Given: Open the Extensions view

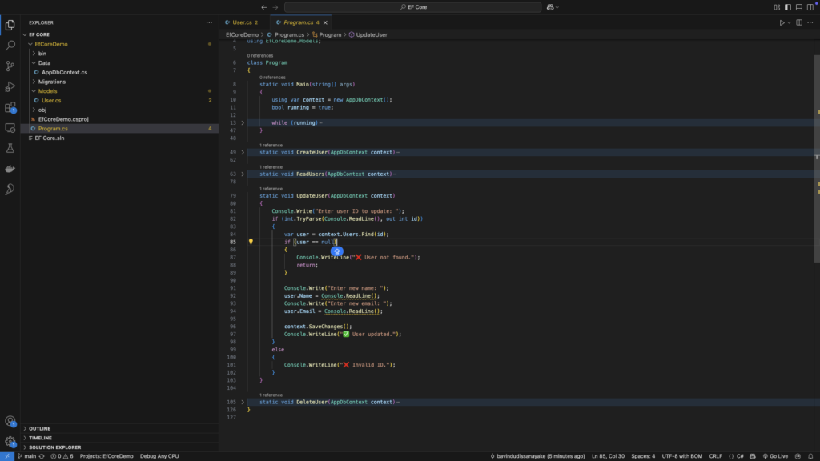Looking at the screenshot, I should [x=10, y=107].
